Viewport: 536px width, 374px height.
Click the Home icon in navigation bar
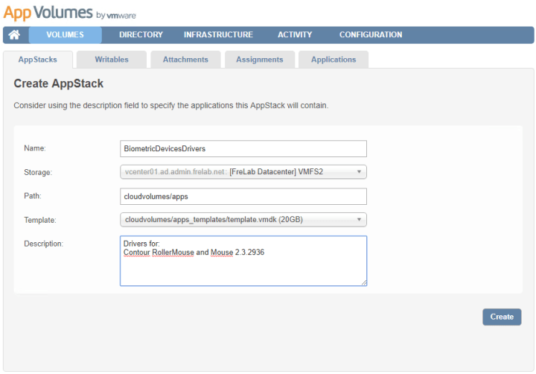14,35
